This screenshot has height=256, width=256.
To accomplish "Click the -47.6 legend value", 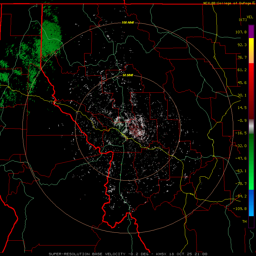I will click(x=241, y=158).
